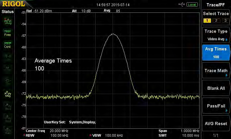The height and width of the screenshot is (139, 231).
Task: Click the USB connection icon
Action: (182, 5)
